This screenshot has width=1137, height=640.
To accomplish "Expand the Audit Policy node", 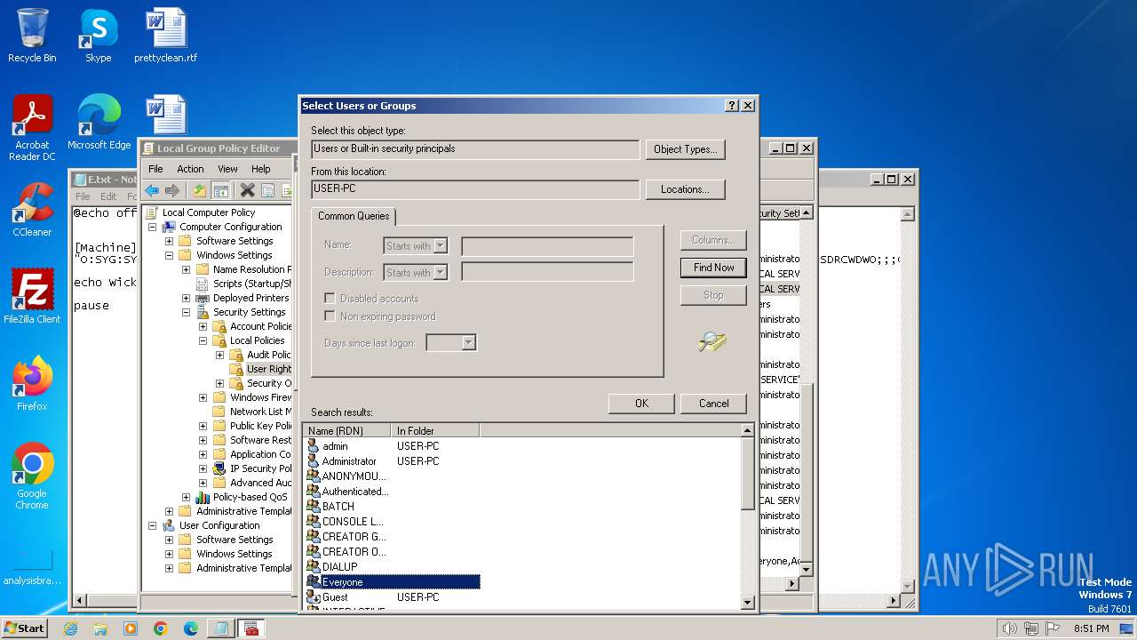I will 219,355.
